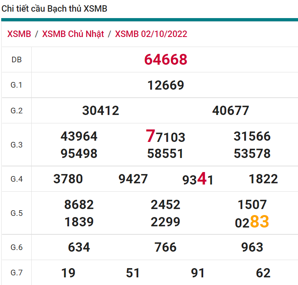Click the special prize number 64668
Screen dimensions: 298x285
tap(165, 59)
